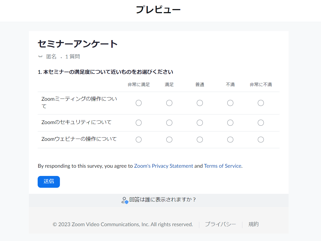Select 不満 for Zoomミーティングの操作について
The image size is (321, 241).
tap(230, 103)
